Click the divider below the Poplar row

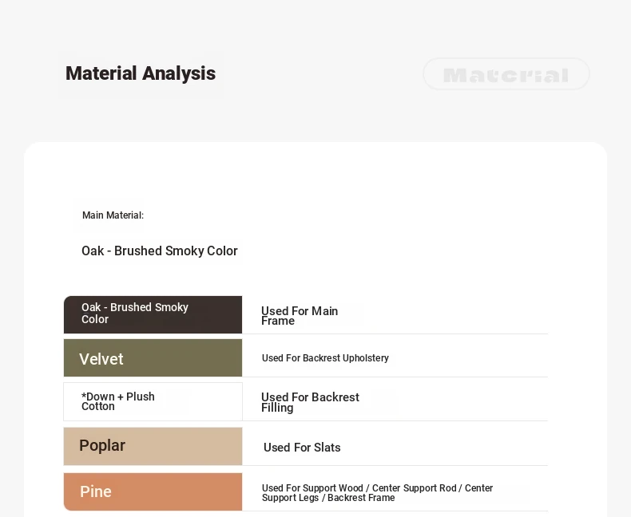(x=395, y=466)
